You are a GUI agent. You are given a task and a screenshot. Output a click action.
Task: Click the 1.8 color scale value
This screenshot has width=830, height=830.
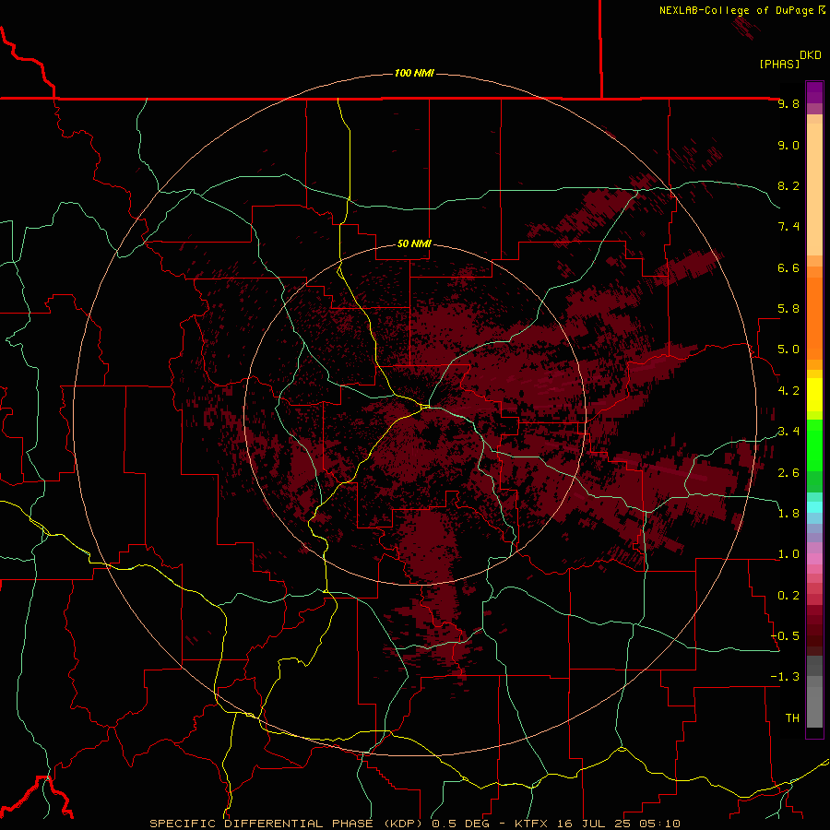coord(788,514)
